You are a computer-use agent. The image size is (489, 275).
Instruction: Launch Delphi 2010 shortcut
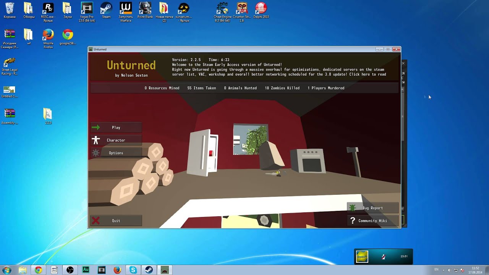261,11
